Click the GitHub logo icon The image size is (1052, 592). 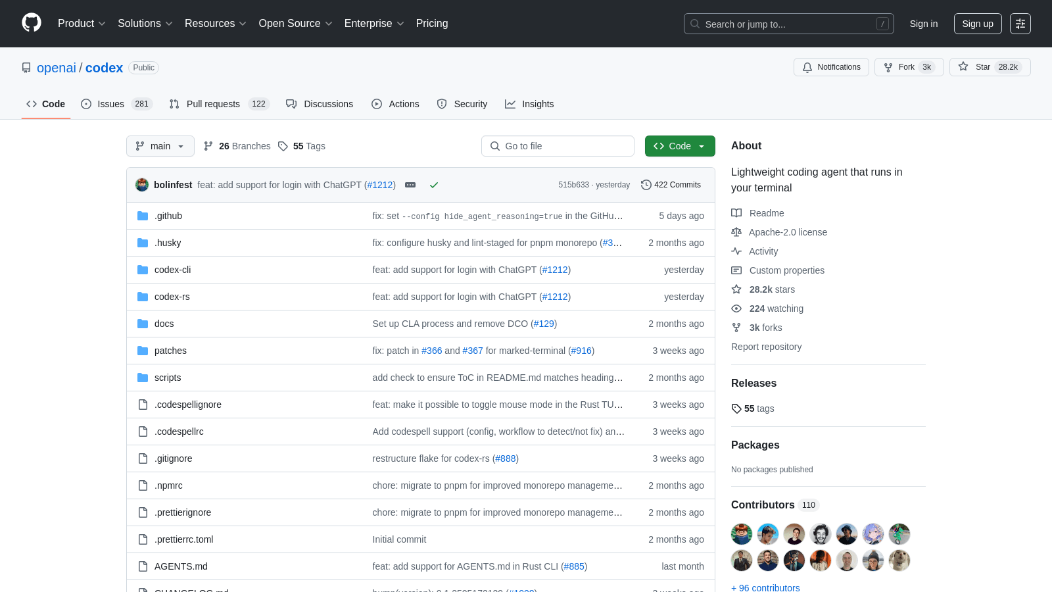coord(31,23)
